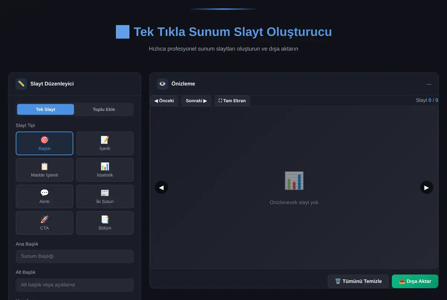
Task: Pick the Alıntı quote slide type
Action: pyautogui.click(x=44, y=196)
